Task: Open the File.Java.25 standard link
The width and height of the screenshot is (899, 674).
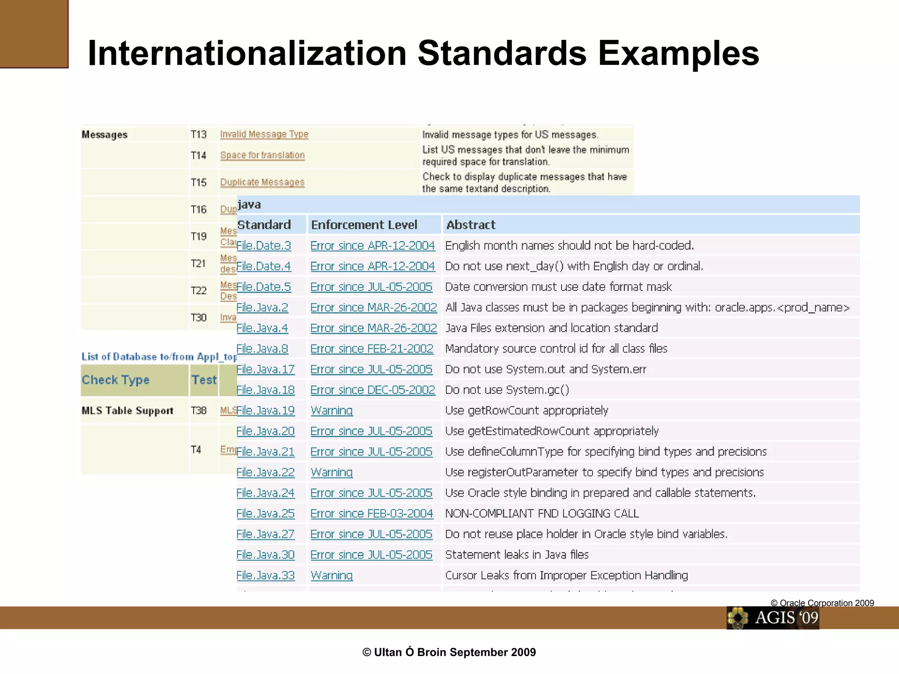Action: point(266,513)
